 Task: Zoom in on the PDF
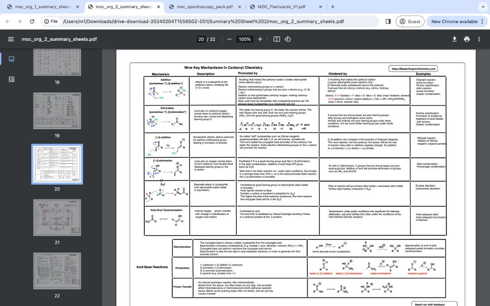tap(260, 39)
